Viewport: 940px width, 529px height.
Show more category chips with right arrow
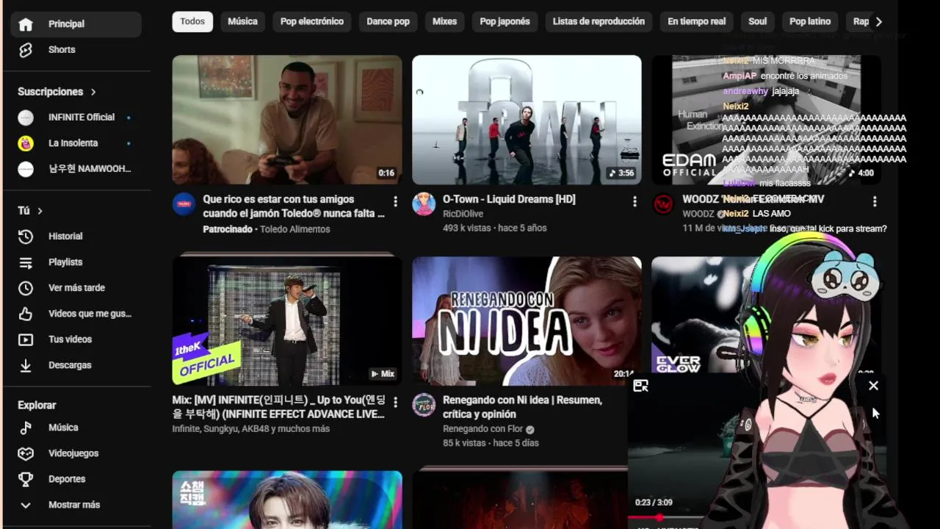tap(878, 22)
